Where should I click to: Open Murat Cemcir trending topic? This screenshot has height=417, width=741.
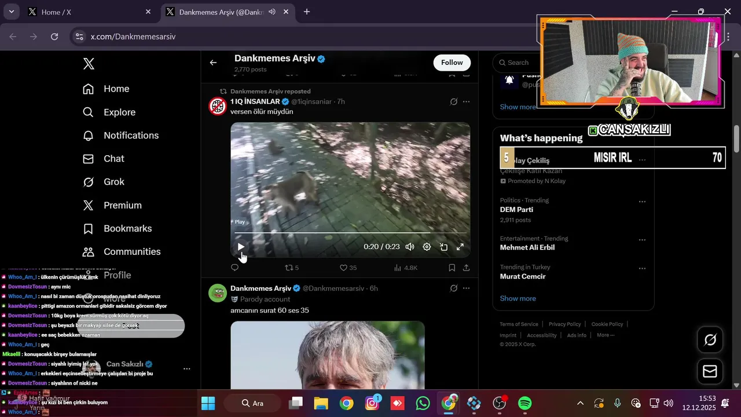click(x=523, y=276)
